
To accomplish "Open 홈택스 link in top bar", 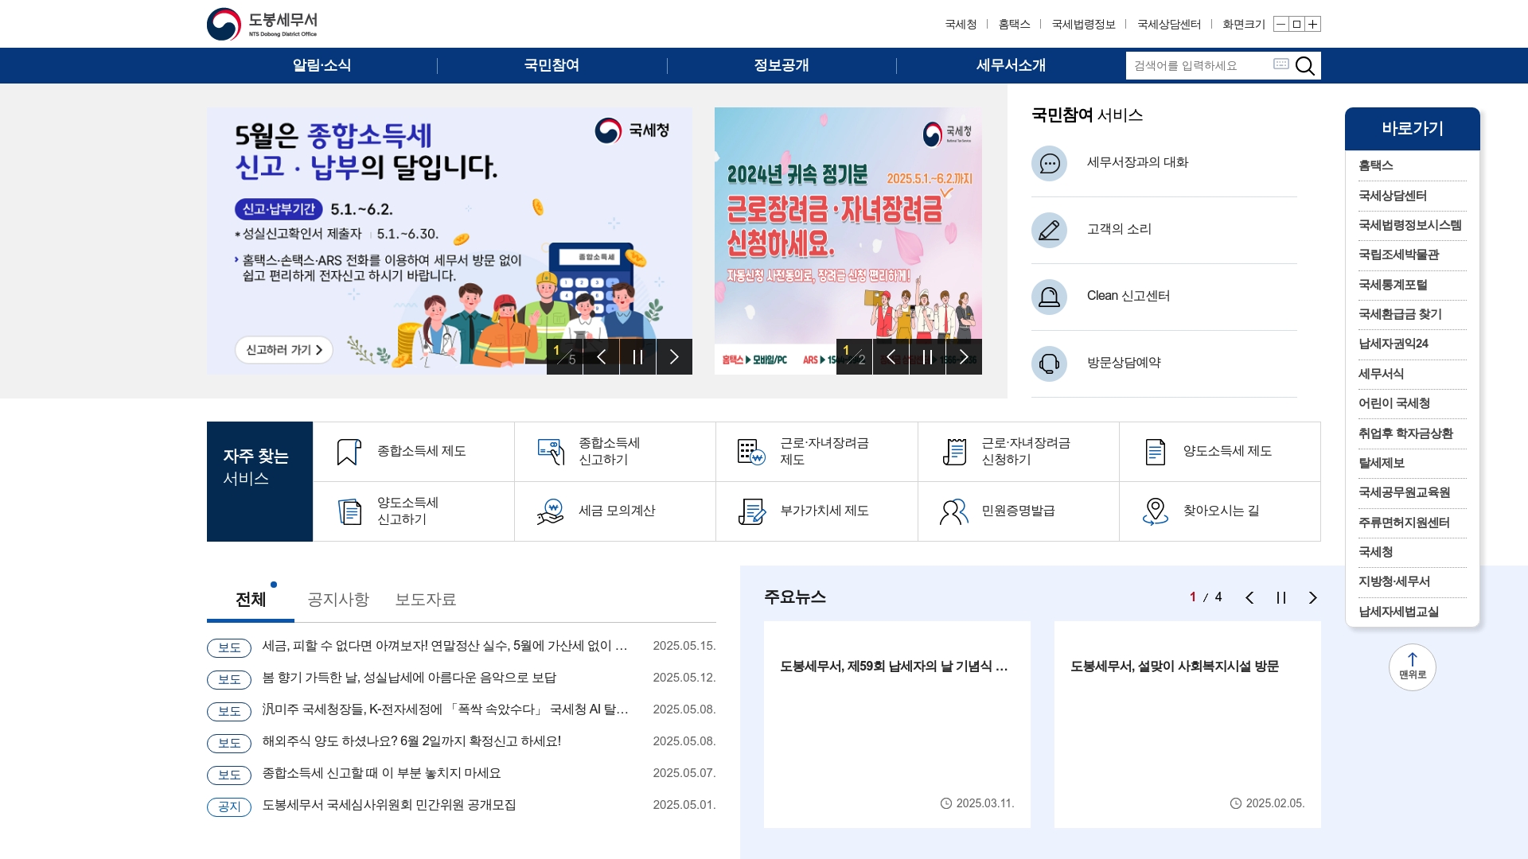I will [1014, 24].
